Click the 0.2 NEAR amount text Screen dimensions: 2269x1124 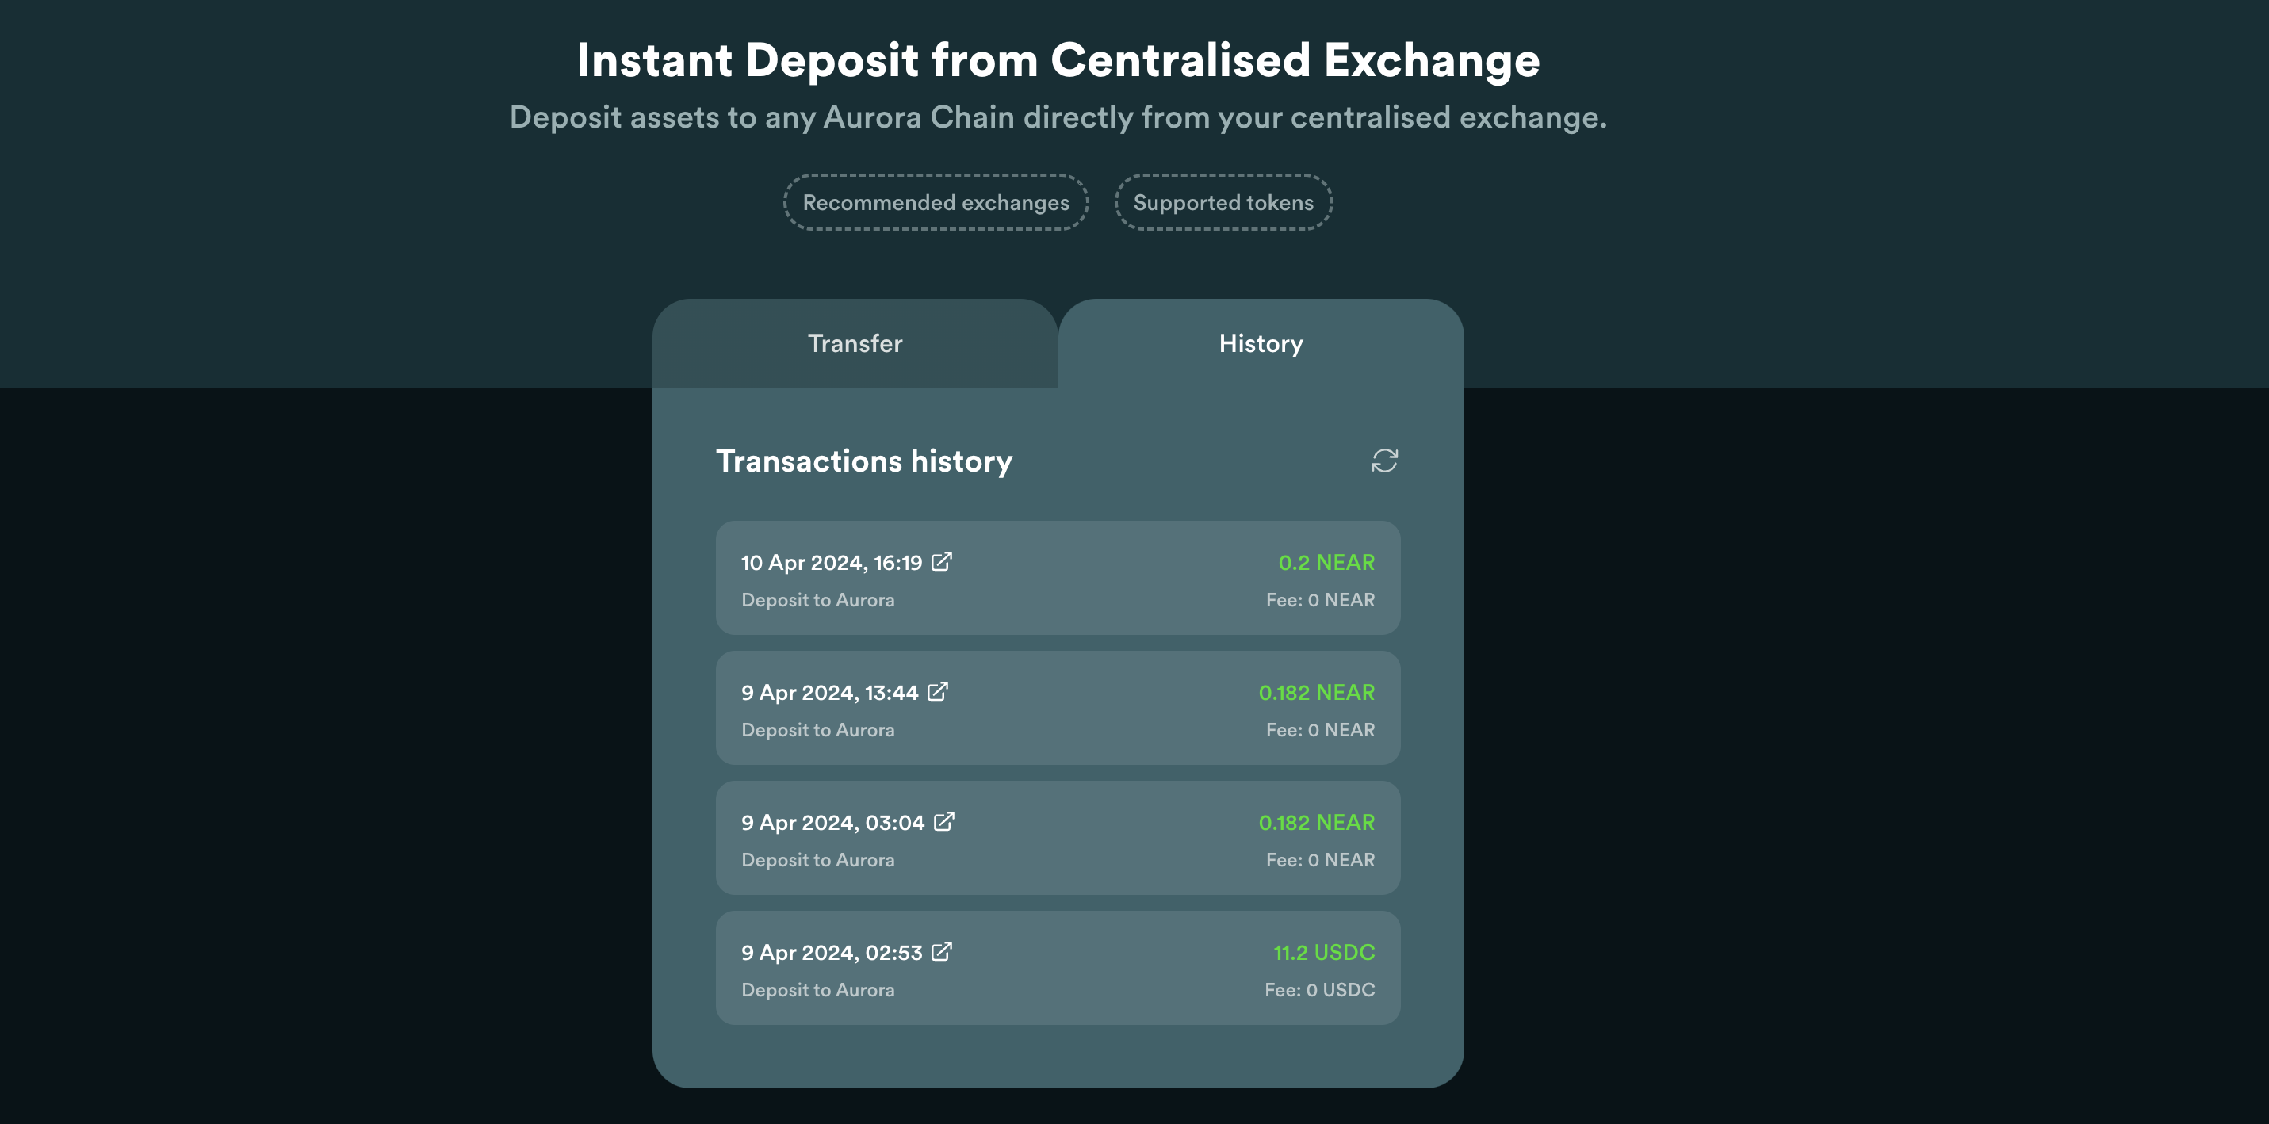click(1326, 562)
